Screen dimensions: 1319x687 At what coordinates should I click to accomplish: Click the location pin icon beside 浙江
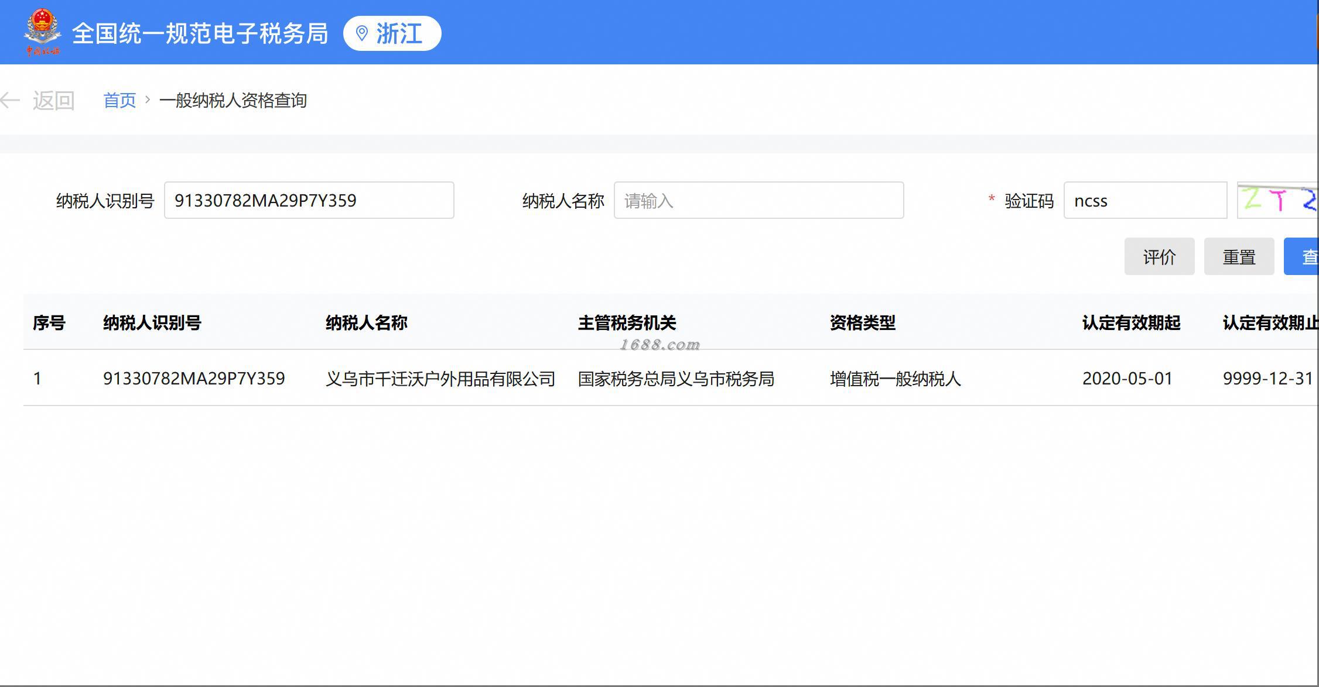tap(362, 33)
